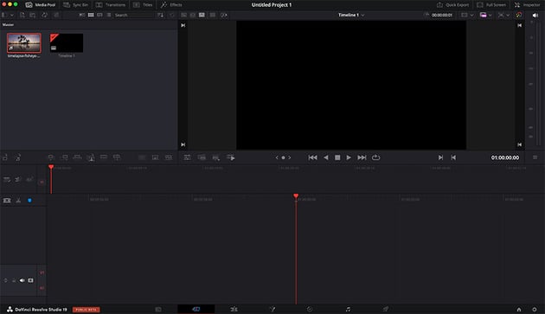Expand the bin list dropdown arrow

coord(12,16)
